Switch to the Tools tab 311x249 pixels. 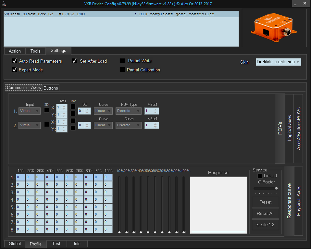tap(35, 51)
